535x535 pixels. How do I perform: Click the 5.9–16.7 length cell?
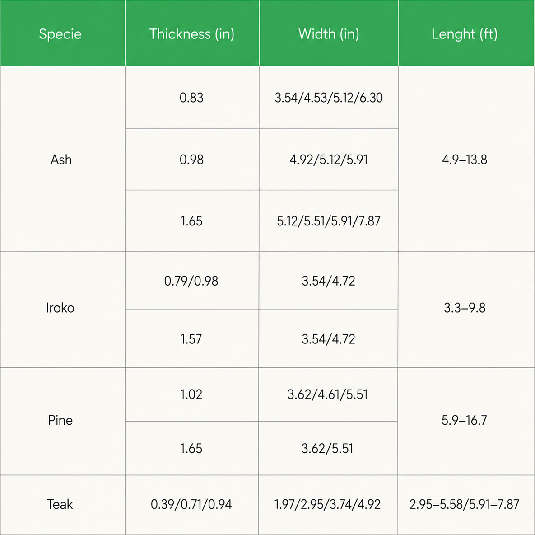(x=466, y=421)
